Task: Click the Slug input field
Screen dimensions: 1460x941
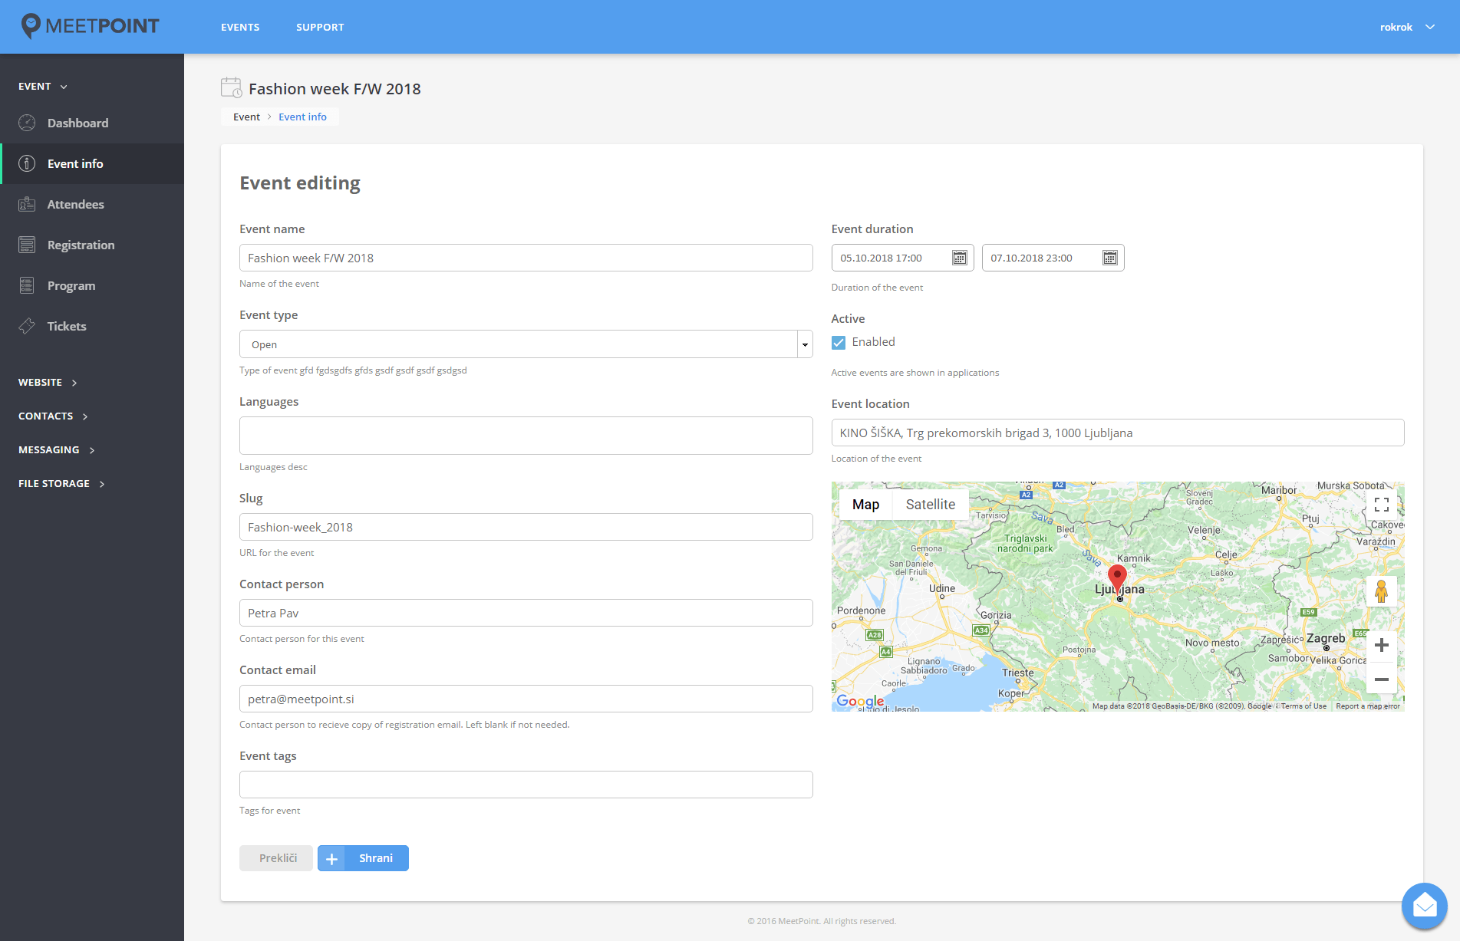Action: click(x=526, y=527)
